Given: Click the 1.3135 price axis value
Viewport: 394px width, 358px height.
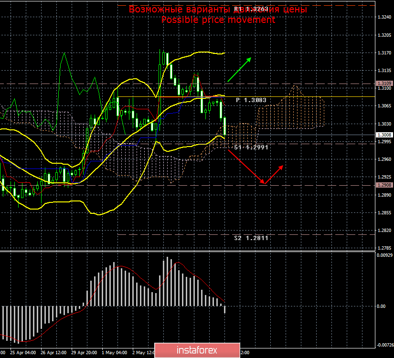Looking at the screenshot, I should [384, 70].
